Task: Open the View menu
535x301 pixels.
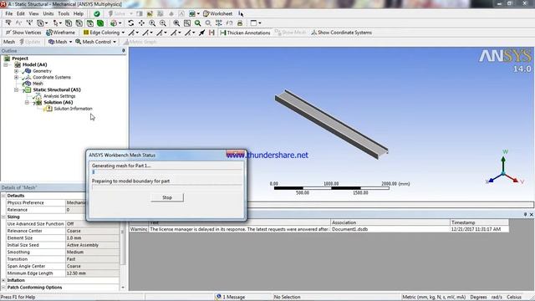Action: (x=33, y=13)
